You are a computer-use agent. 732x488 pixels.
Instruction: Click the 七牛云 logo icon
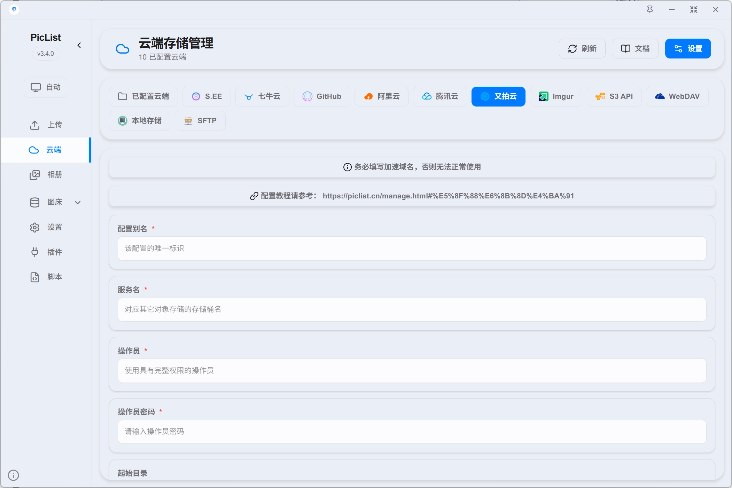(x=249, y=97)
